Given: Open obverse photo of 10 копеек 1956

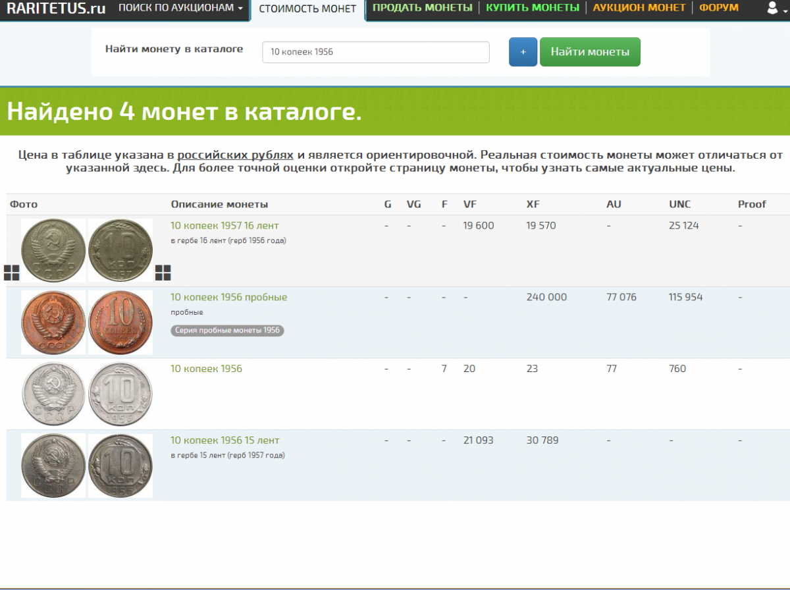Looking at the screenshot, I should pos(53,394).
